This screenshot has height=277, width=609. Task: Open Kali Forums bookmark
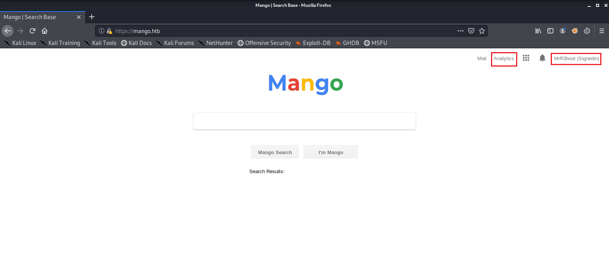(x=175, y=43)
